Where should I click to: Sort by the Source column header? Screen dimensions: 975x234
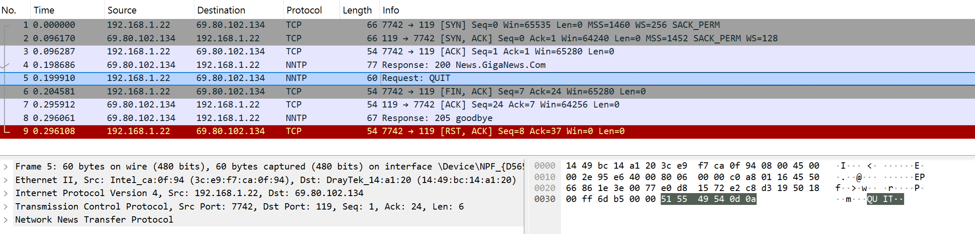(x=122, y=10)
